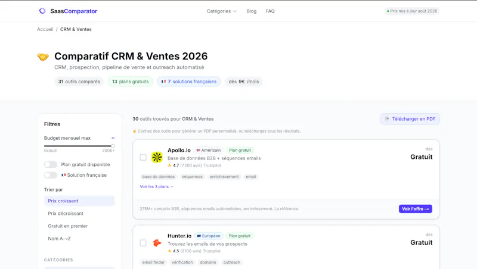Open the Blog page

tap(251, 11)
